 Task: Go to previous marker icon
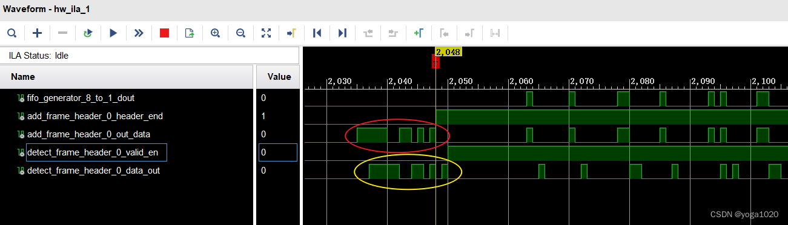click(444, 33)
